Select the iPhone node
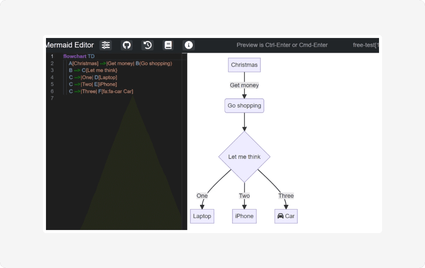The width and height of the screenshot is (425, 268). [244, 216]
